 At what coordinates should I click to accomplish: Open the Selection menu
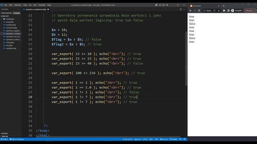[x=18, y=5]
